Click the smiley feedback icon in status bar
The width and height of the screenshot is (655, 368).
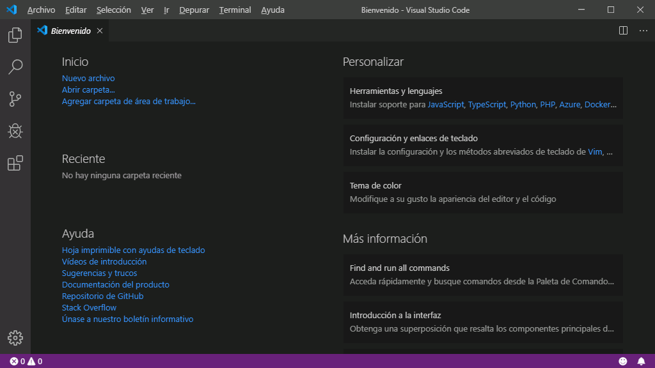tap(623, 362)
